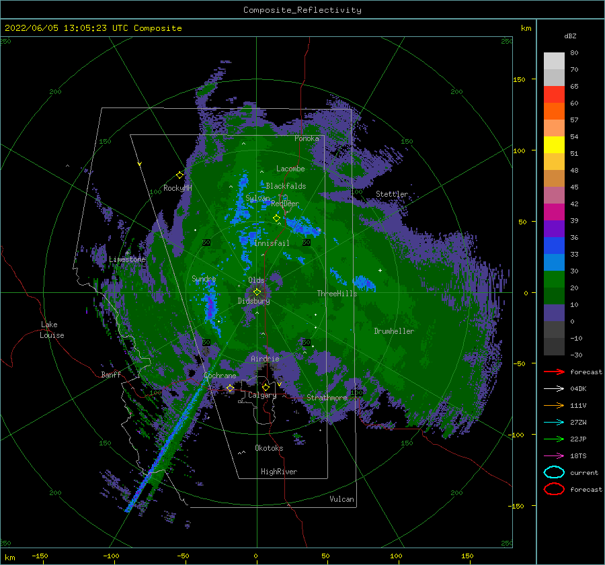Click the Airdrie city label
The image size is (605, 565).
click(x=265, y=359)
